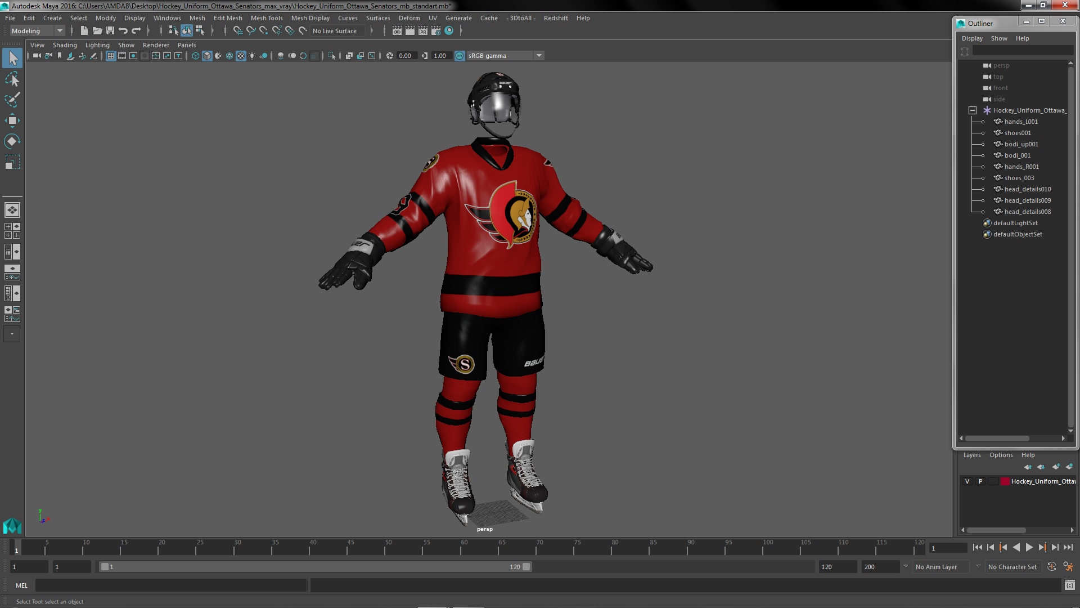Select by component type mode icon
1080x608 pixels.
200,31
